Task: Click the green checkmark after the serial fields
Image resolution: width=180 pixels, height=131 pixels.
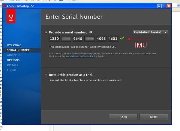Action: 121,39
